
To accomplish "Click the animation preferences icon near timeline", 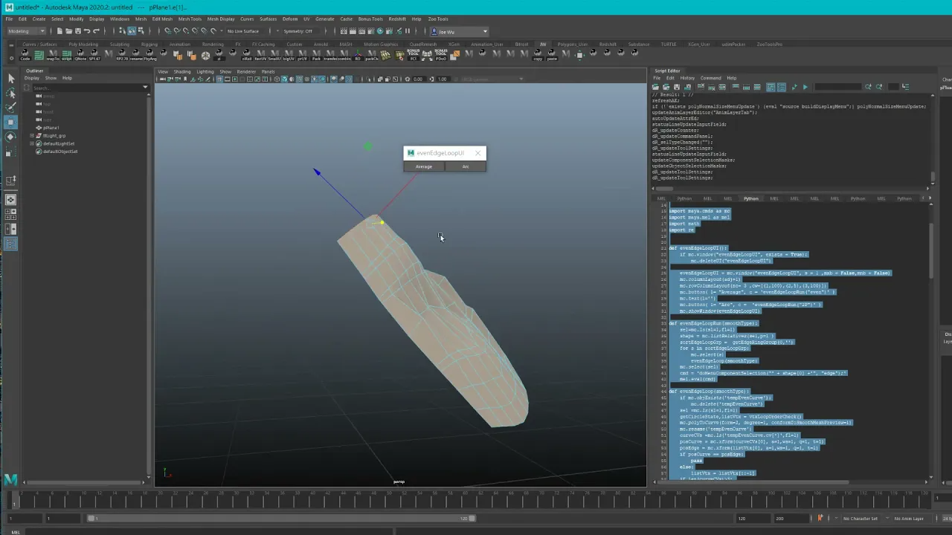I will (x=820, y=519).
